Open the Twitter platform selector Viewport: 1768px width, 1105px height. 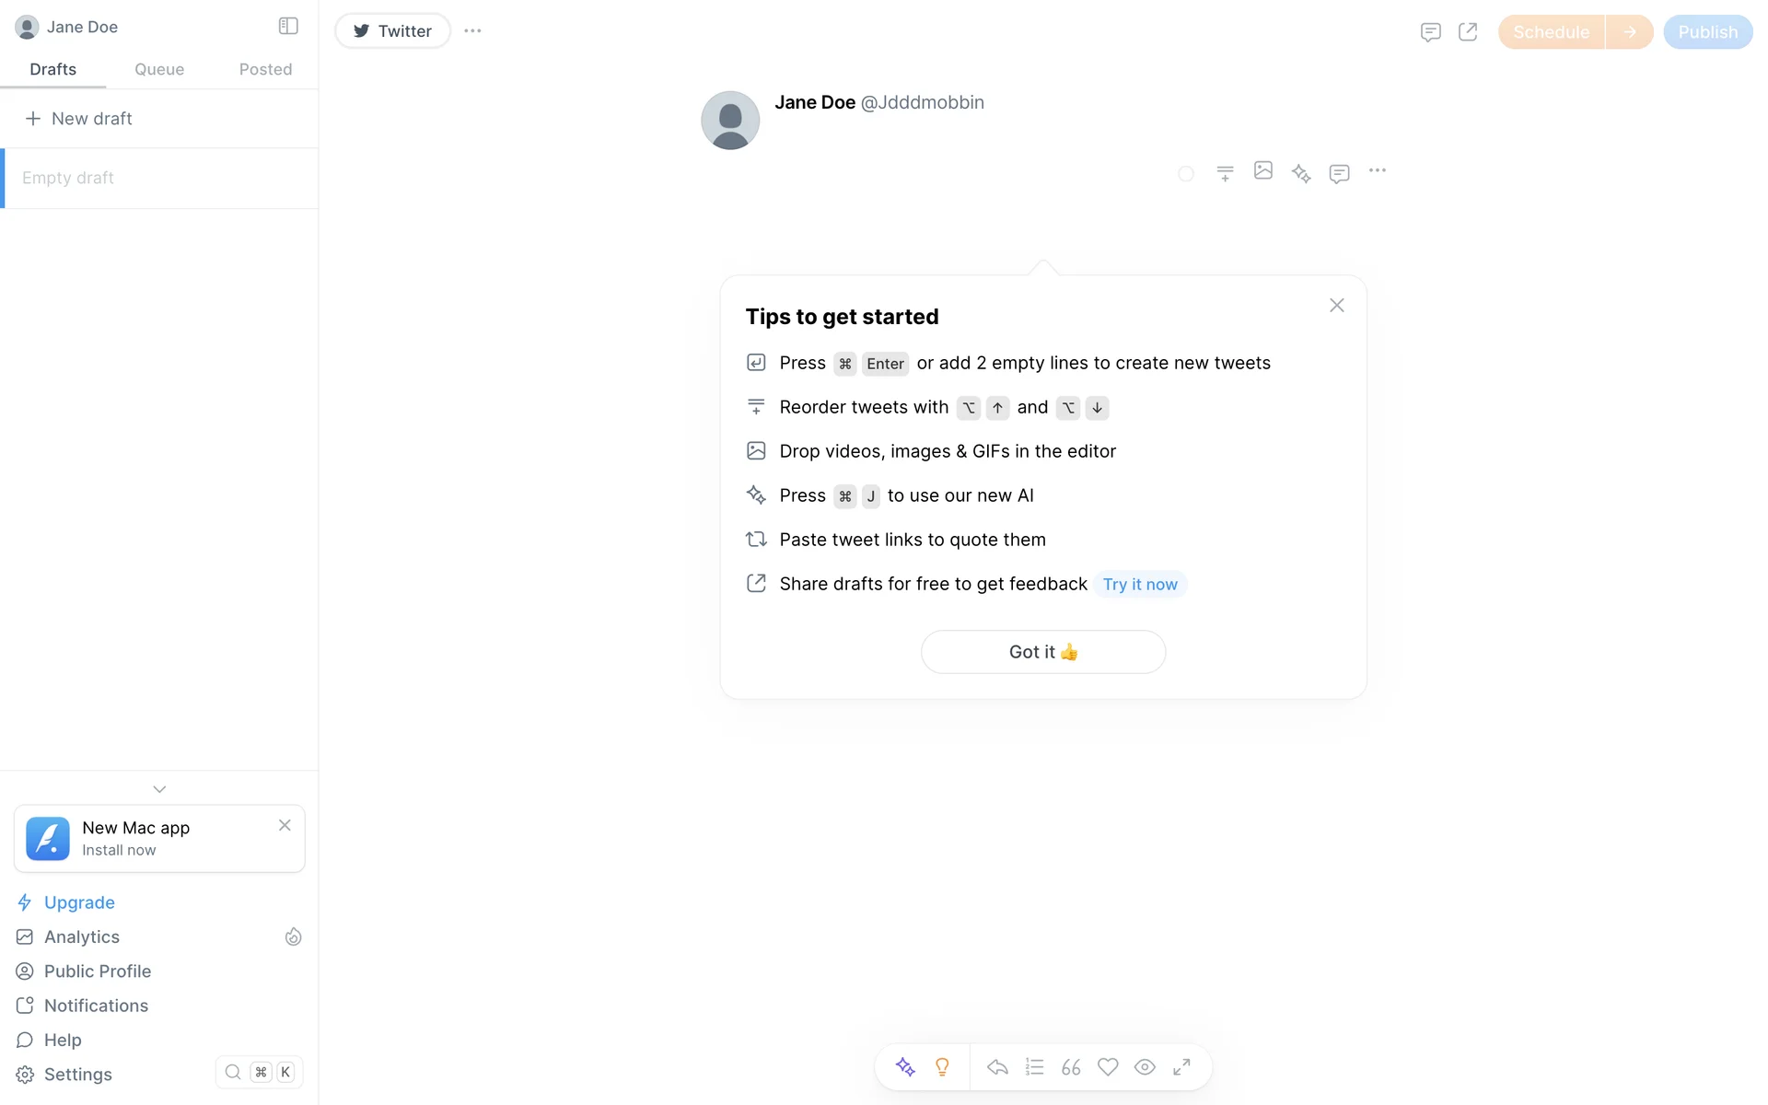coord(393,30)
